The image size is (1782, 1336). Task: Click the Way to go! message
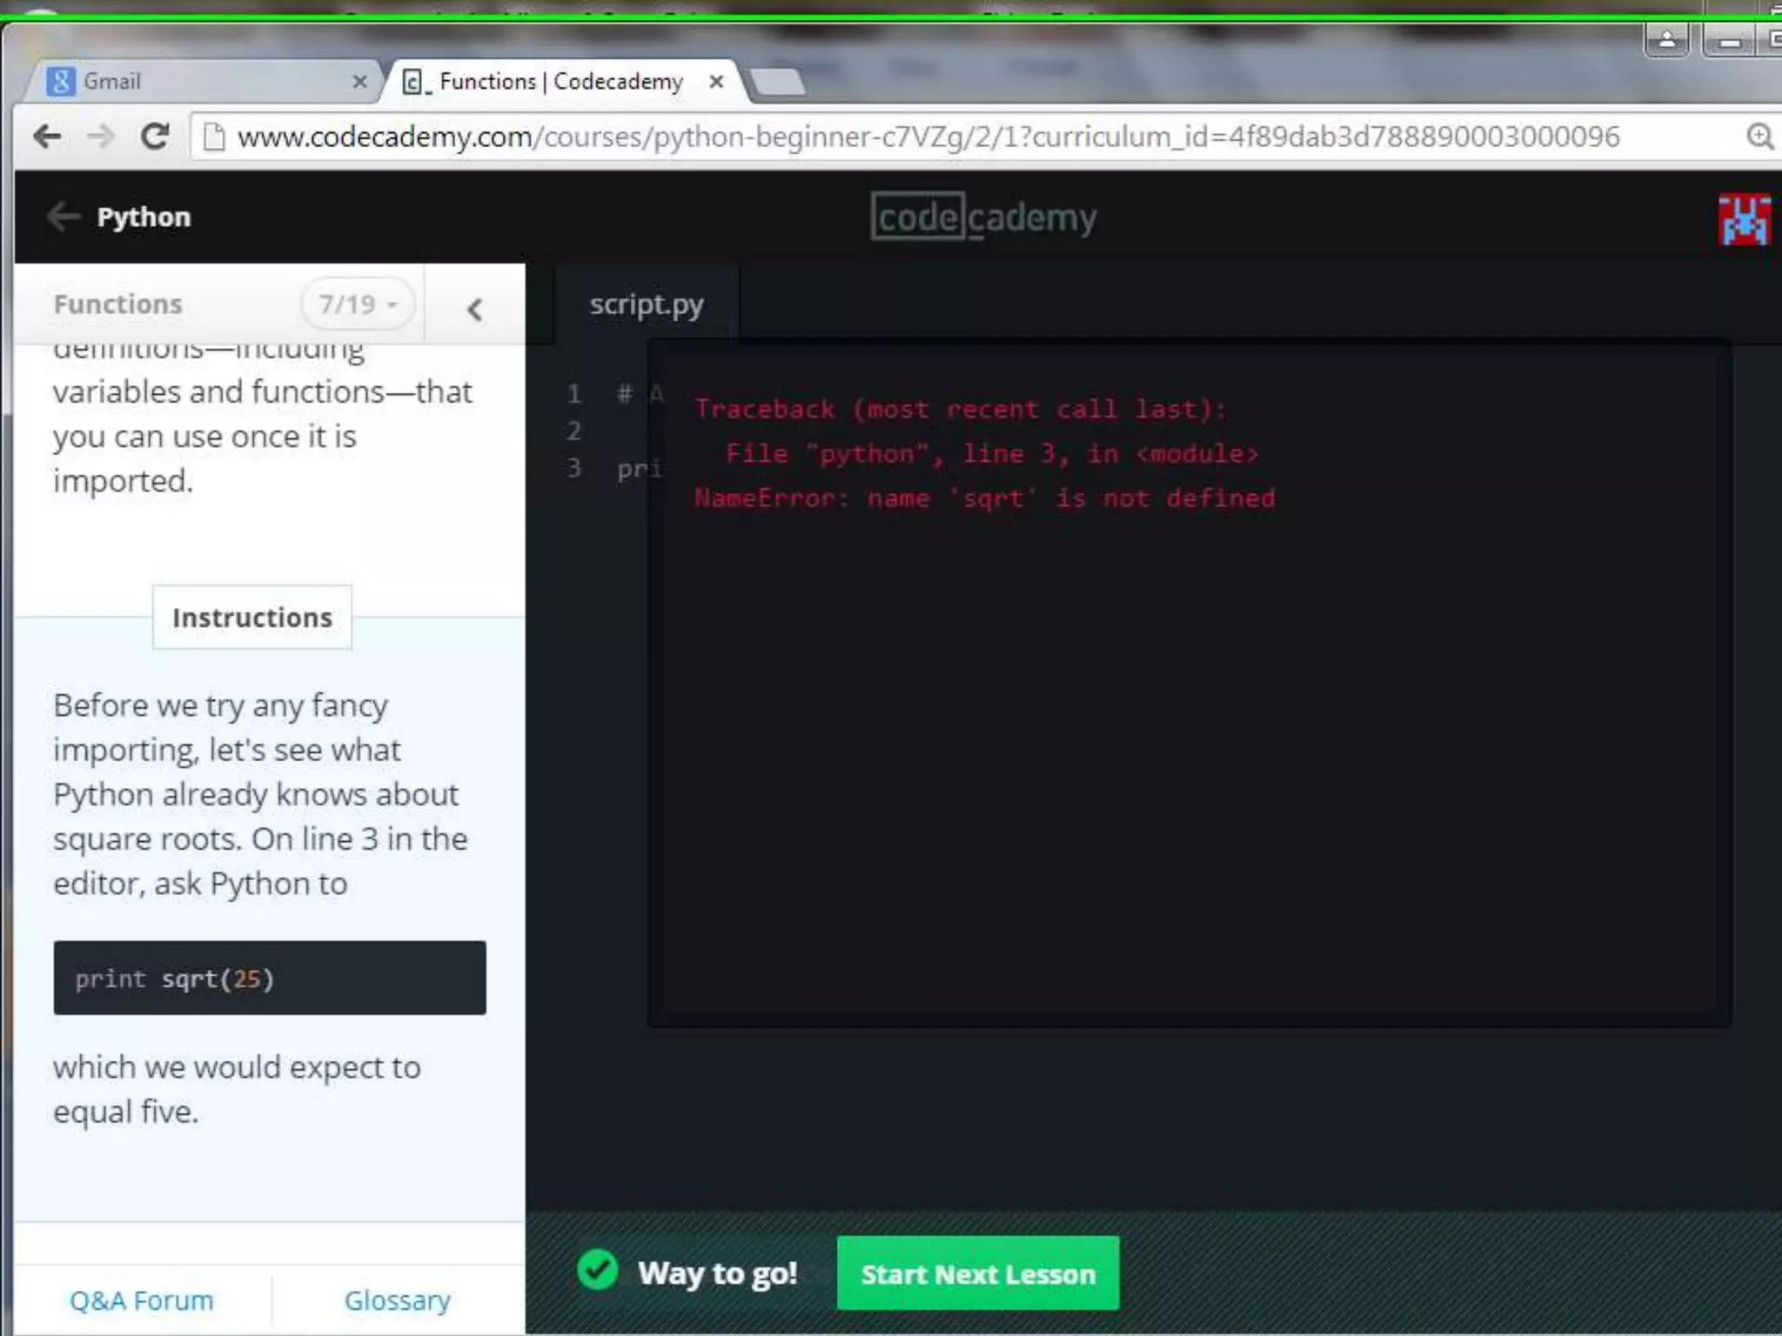[x=718, y=1273]
